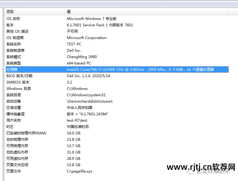Select the 系统模式 row
This screenshot has width=238, height=181.
[x=117, y=57]
